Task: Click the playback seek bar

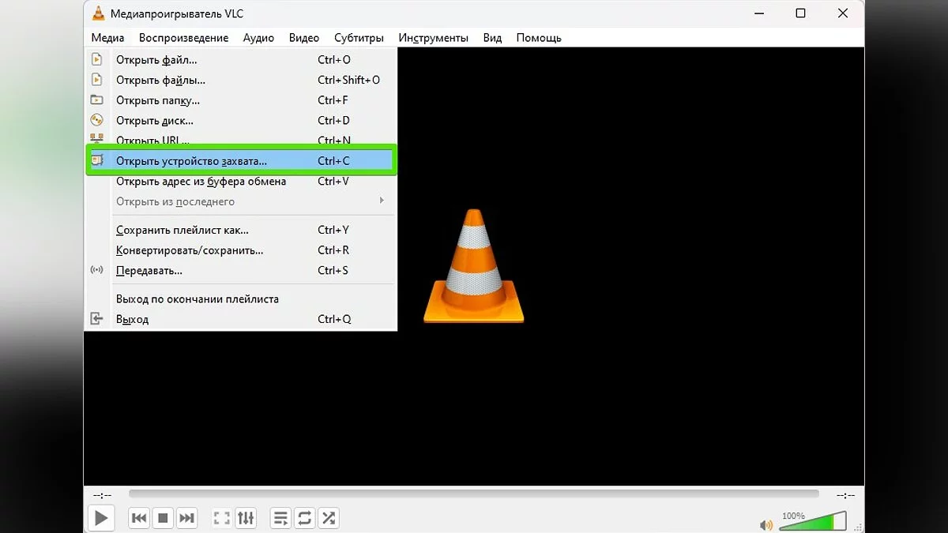Action: coord(473,494)
